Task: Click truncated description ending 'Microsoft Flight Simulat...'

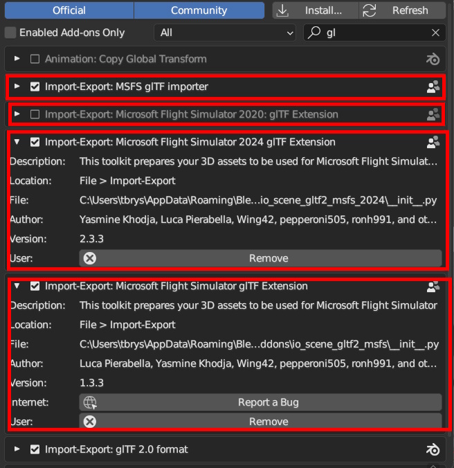Action: coord(258,161)
